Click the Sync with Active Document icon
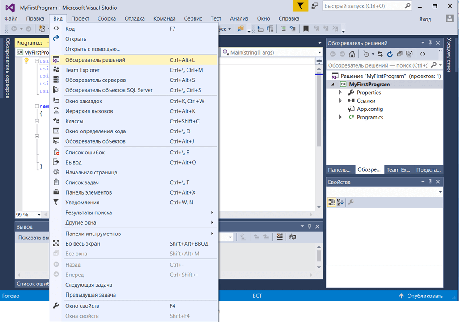The height and width of the screenshot is (322, 459). pos(380,54)
